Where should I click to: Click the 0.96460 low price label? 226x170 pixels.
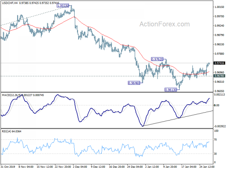[134, 83]
